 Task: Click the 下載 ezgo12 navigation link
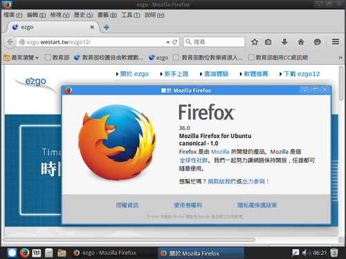[302, 74]
